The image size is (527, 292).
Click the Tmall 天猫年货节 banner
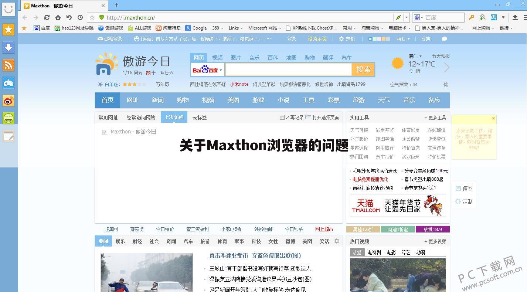click(398, 206)
